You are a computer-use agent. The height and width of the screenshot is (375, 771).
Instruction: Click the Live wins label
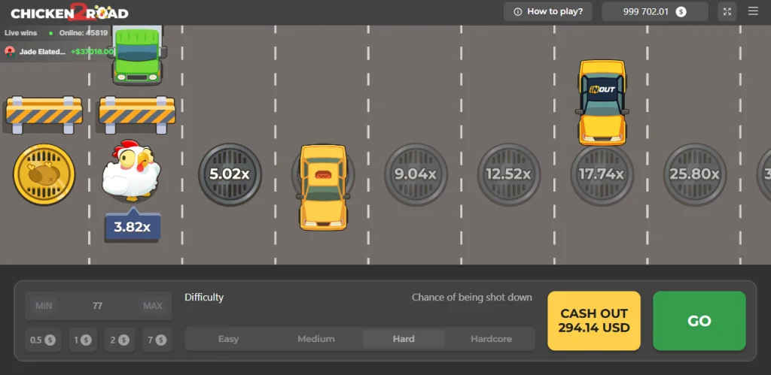tap(20, 33)
